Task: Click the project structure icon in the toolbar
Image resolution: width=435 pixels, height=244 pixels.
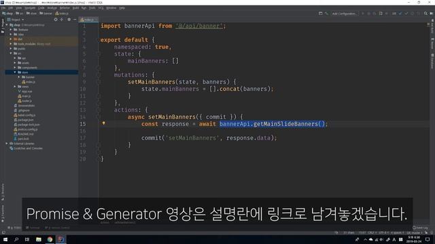Action: pyautogui.click(x=320, y=14)
